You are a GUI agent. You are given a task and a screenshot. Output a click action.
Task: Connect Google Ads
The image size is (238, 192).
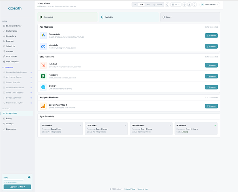tap(211, 36)
